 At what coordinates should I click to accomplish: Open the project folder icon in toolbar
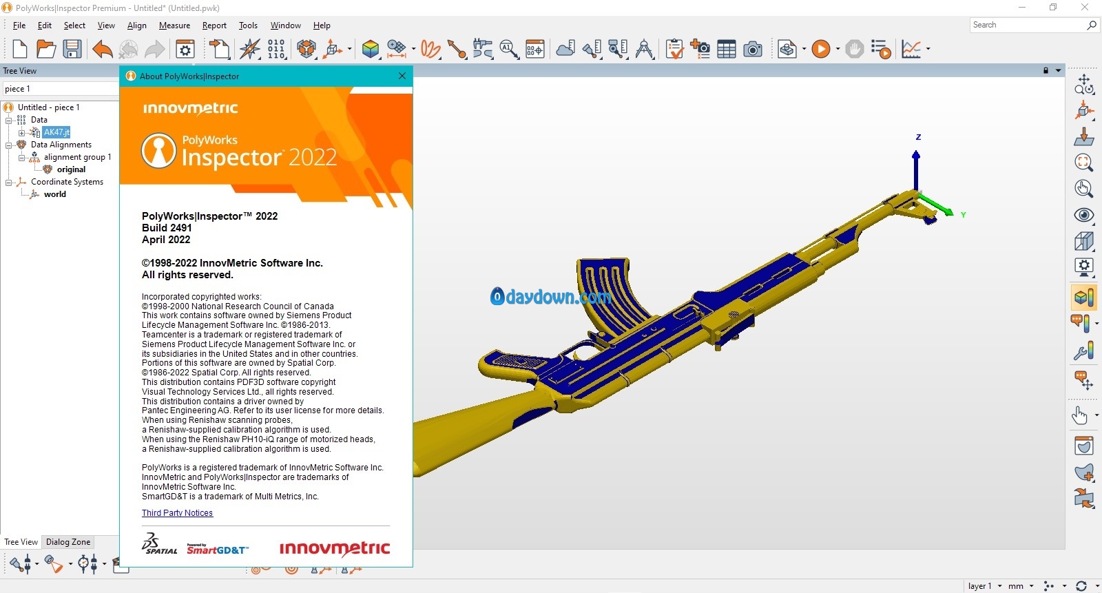(x=46, y=49)
